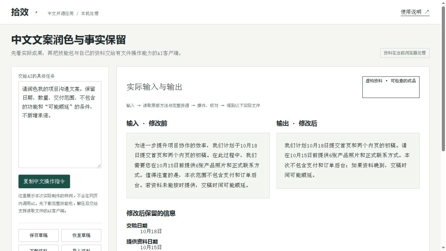Click the scrollbar down arrow

tap(443, 248)
